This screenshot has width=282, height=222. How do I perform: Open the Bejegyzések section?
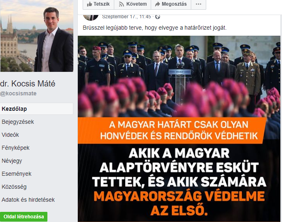(18, 122)
